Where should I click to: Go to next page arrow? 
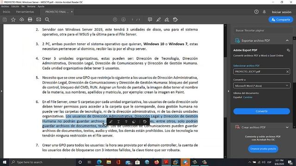pyautogui.click(x=123, y=19)
